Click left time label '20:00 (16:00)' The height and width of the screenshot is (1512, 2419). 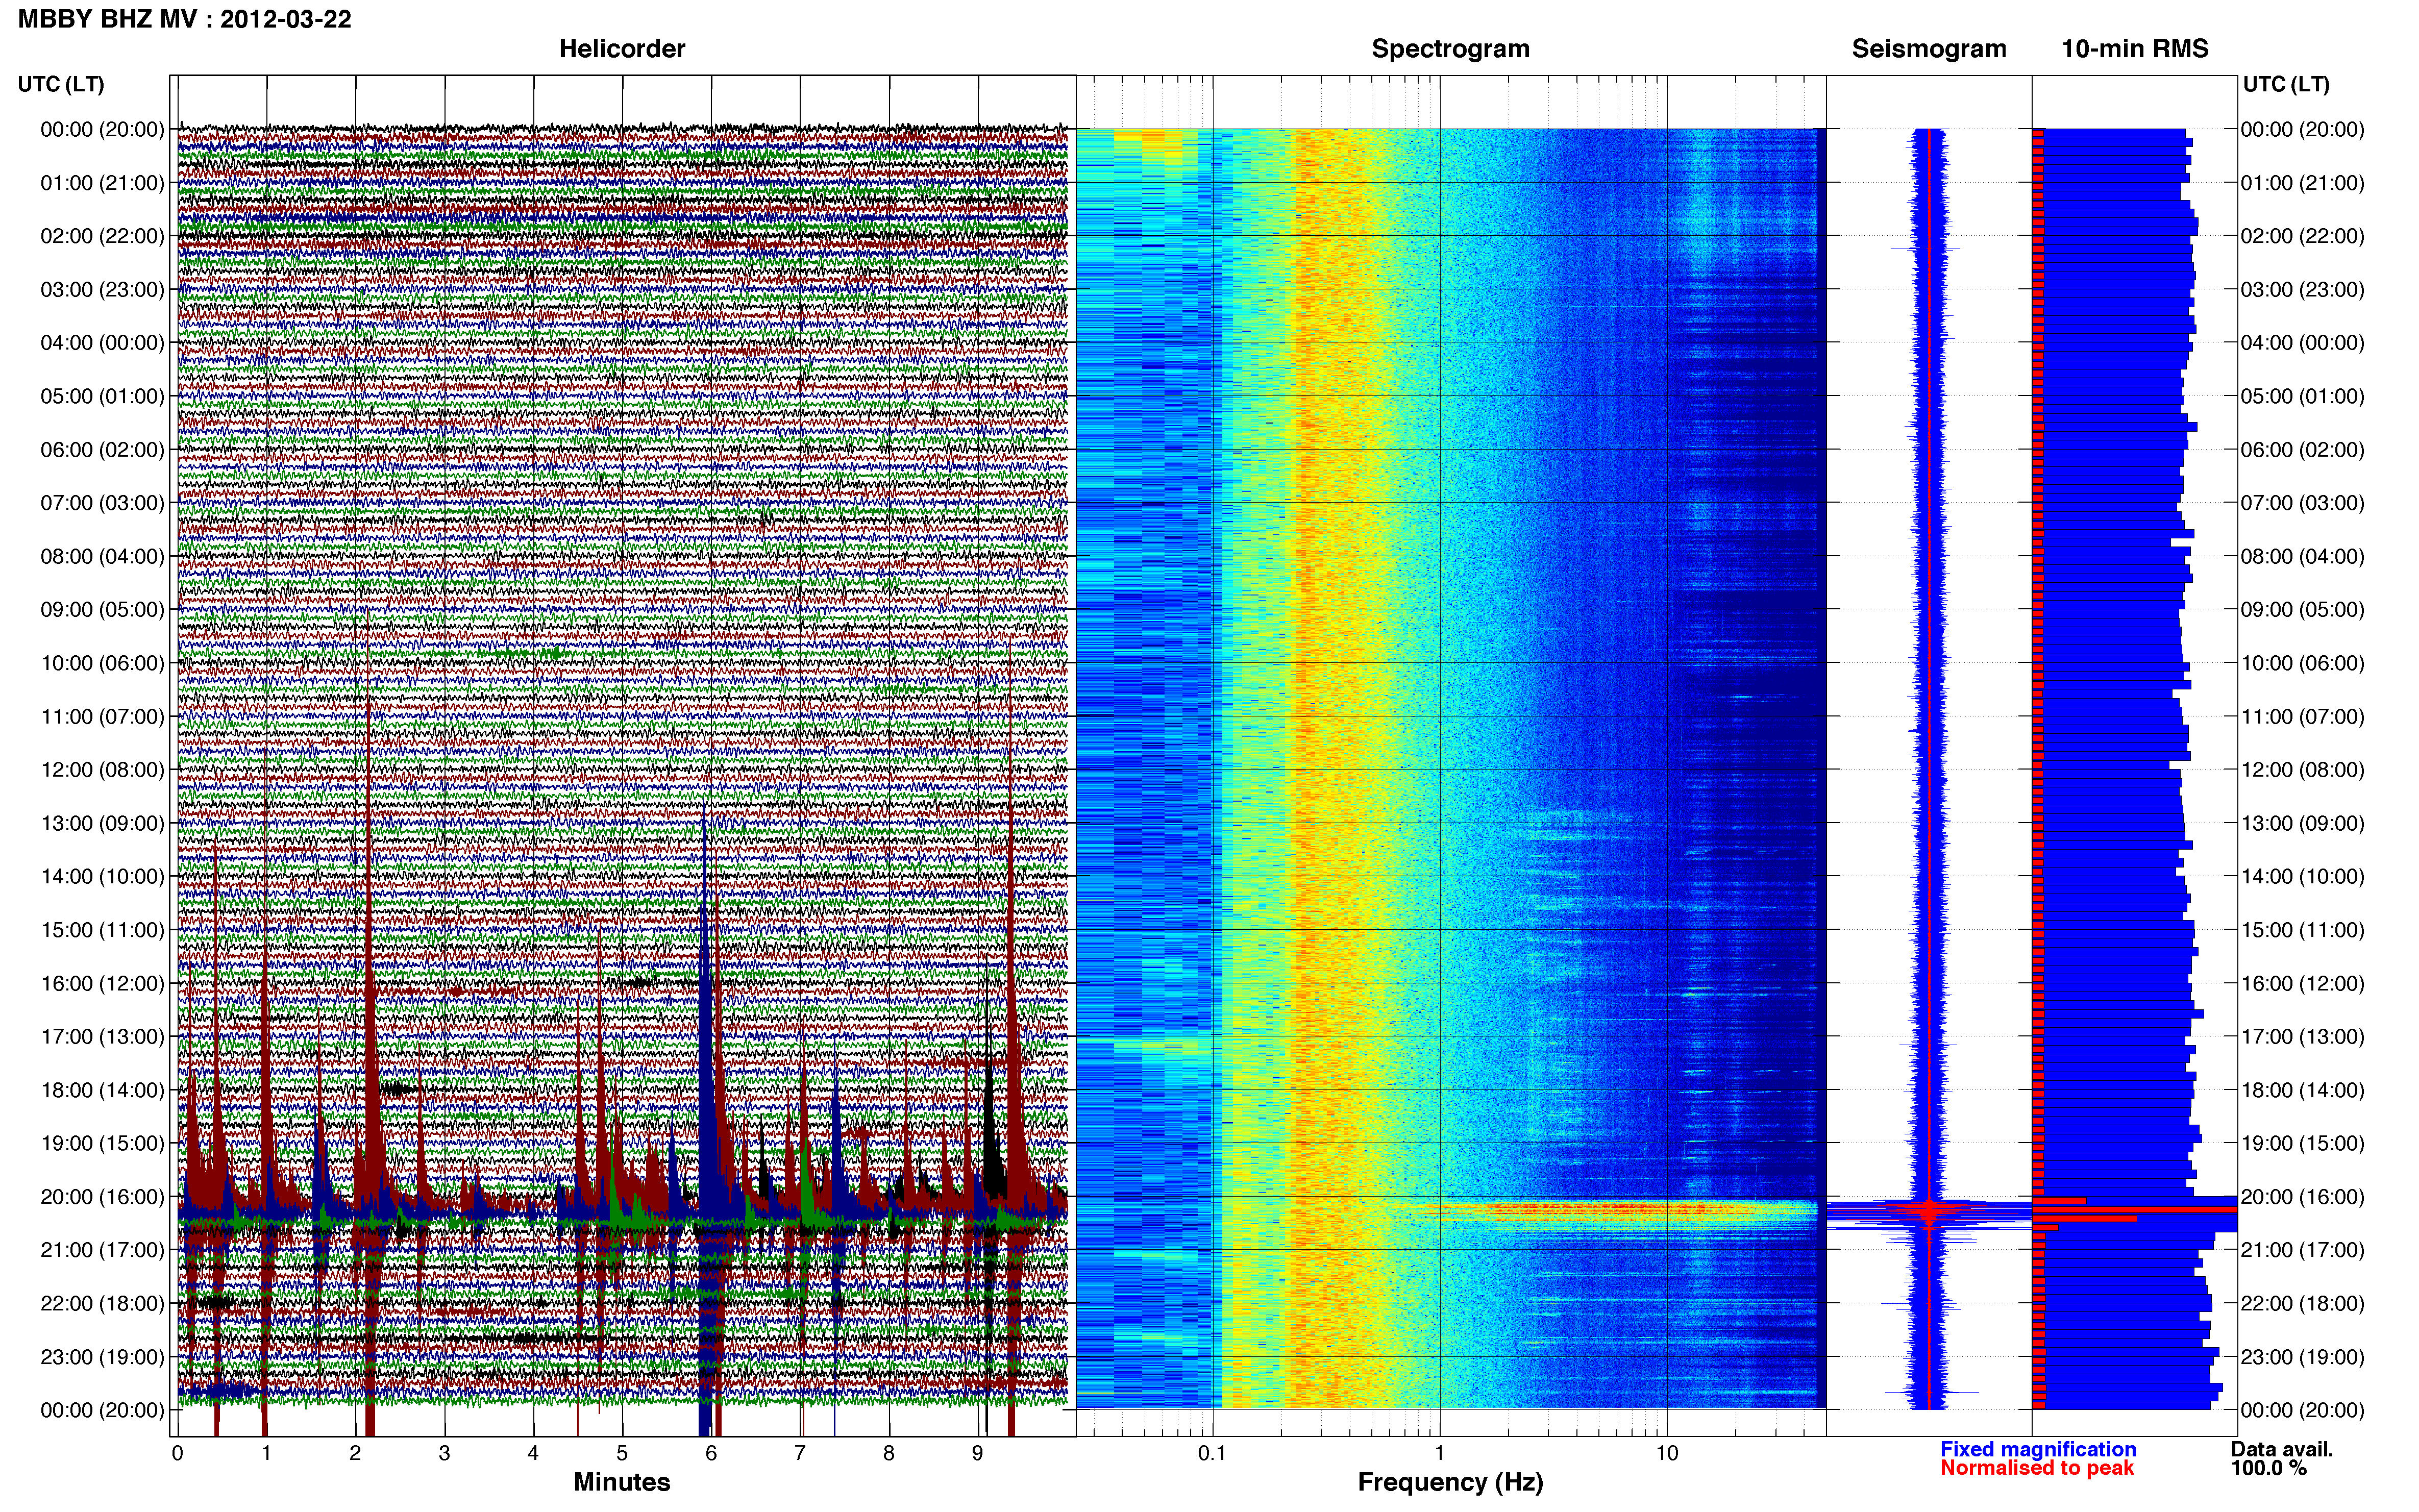(102, 1197)
